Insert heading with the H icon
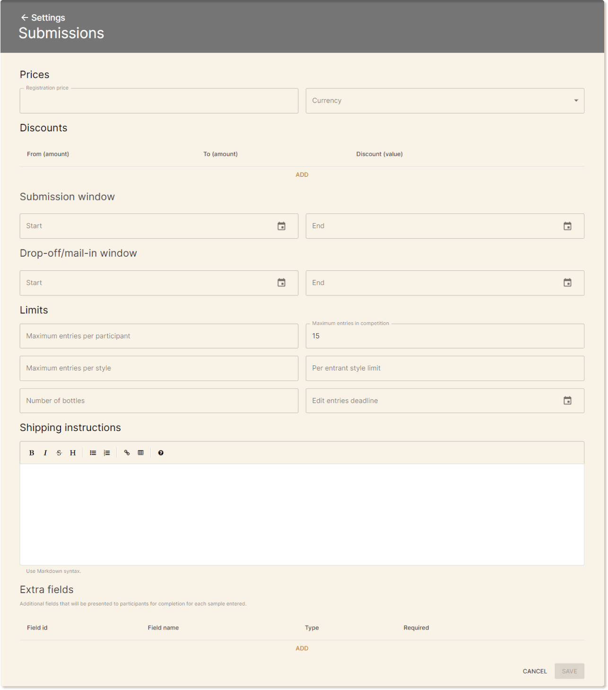 (x=73, y=453)
